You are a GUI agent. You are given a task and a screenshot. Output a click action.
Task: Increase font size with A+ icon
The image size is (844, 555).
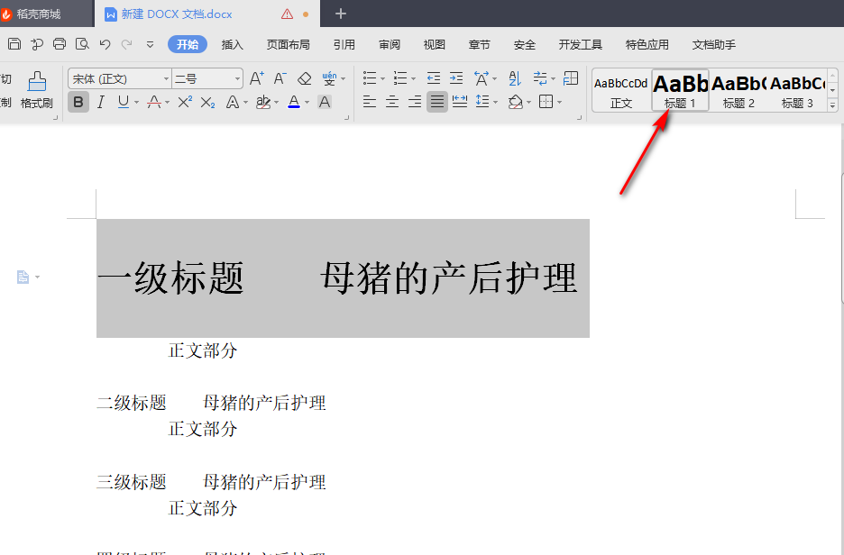point(257,78)
